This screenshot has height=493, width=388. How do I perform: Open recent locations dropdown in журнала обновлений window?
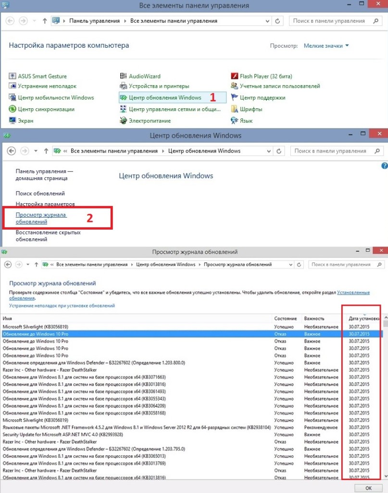pyautogui.click(x=28, y=264)
